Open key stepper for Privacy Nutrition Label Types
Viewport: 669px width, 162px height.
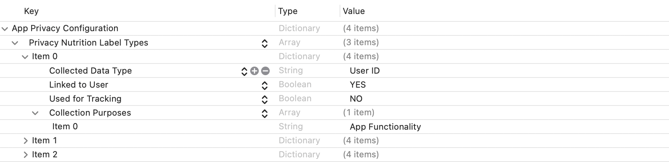[x=265, y=43]
